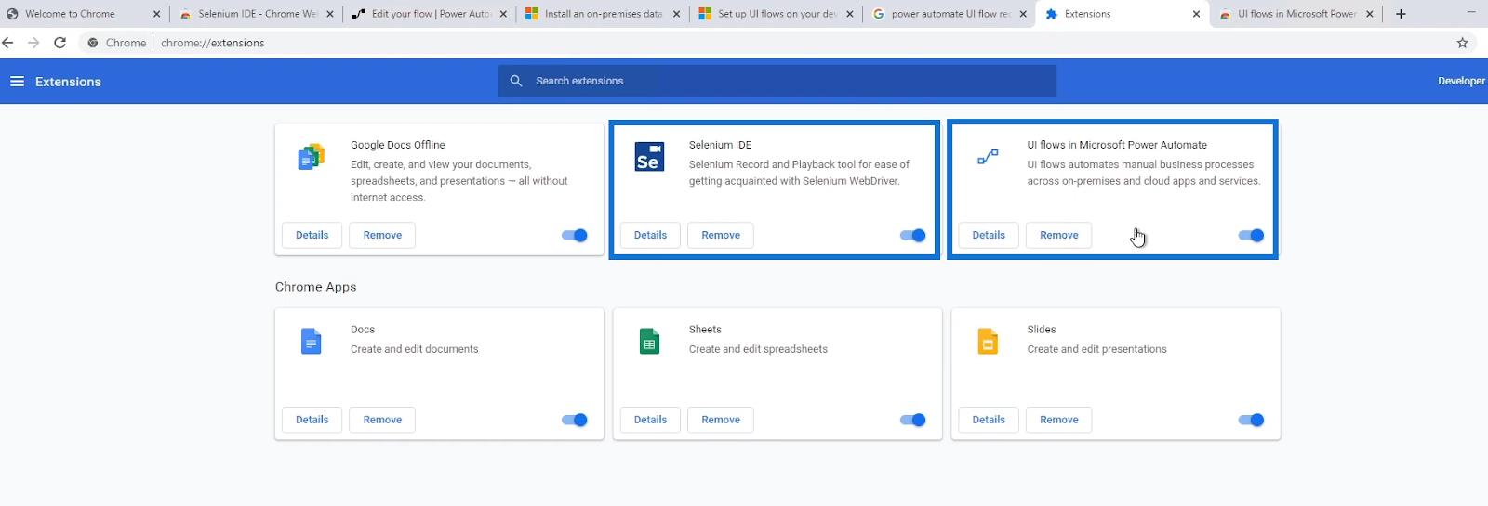Click the Search extensions field
The width and height of the screenshot is (1488, 506).
click(777, 81)
